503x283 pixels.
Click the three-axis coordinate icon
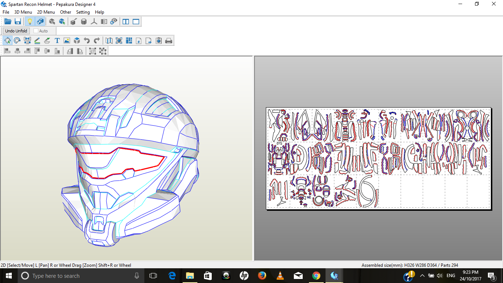[94, 21]
